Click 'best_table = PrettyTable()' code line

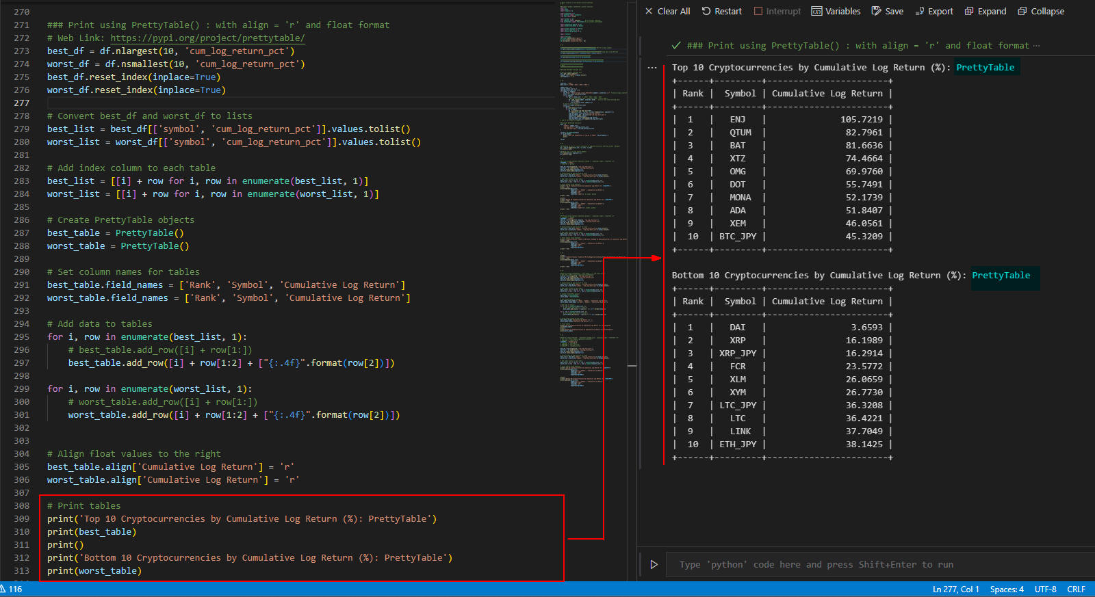point(116,233)
